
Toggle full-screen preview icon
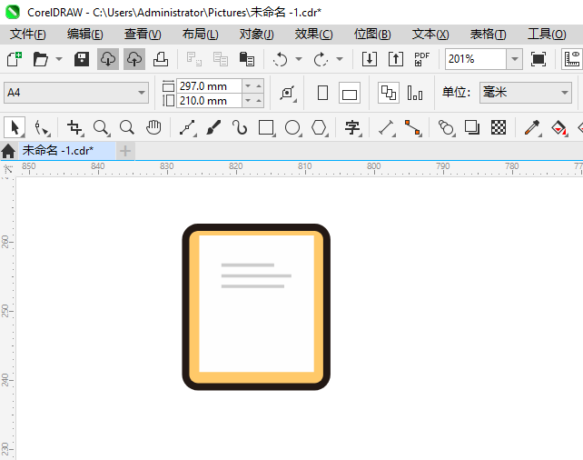point(539,59)
